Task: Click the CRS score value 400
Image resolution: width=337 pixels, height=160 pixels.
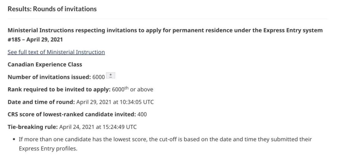Action: 142,114
